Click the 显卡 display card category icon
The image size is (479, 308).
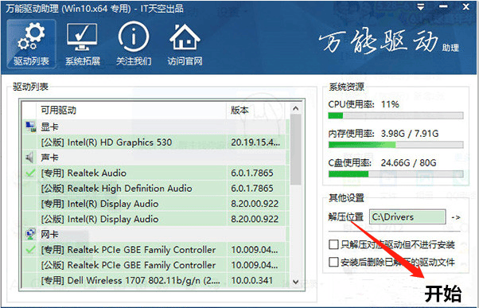pos(30,127)
